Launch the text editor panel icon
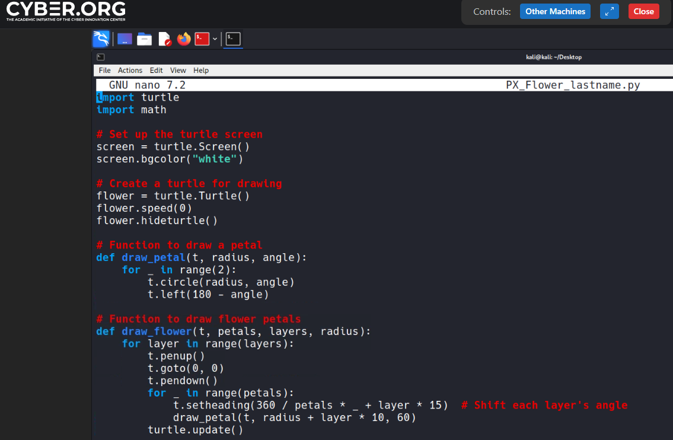The image size is (673, 440). coord(164,39)
